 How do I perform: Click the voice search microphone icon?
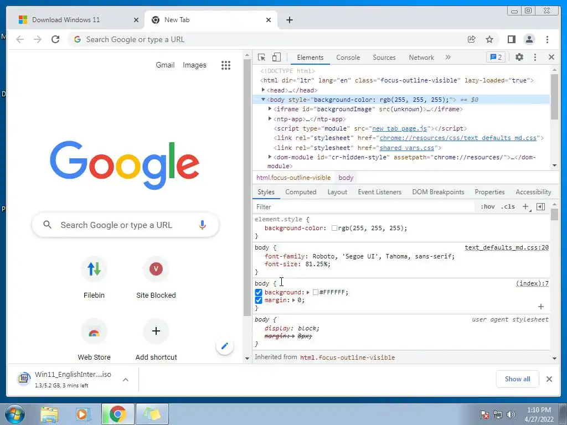tap(202, 225)
